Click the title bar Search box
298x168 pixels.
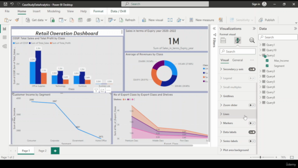165,4
